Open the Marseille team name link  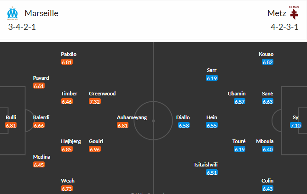click(x=41, y=13)
